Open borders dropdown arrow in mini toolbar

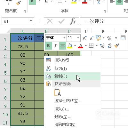(x=97, y=46)
